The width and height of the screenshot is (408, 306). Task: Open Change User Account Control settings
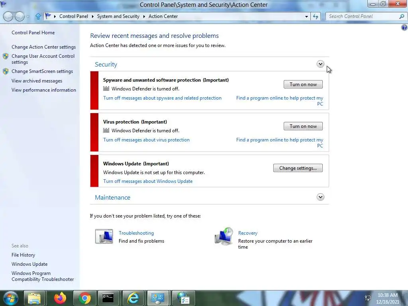click(43, 59)
